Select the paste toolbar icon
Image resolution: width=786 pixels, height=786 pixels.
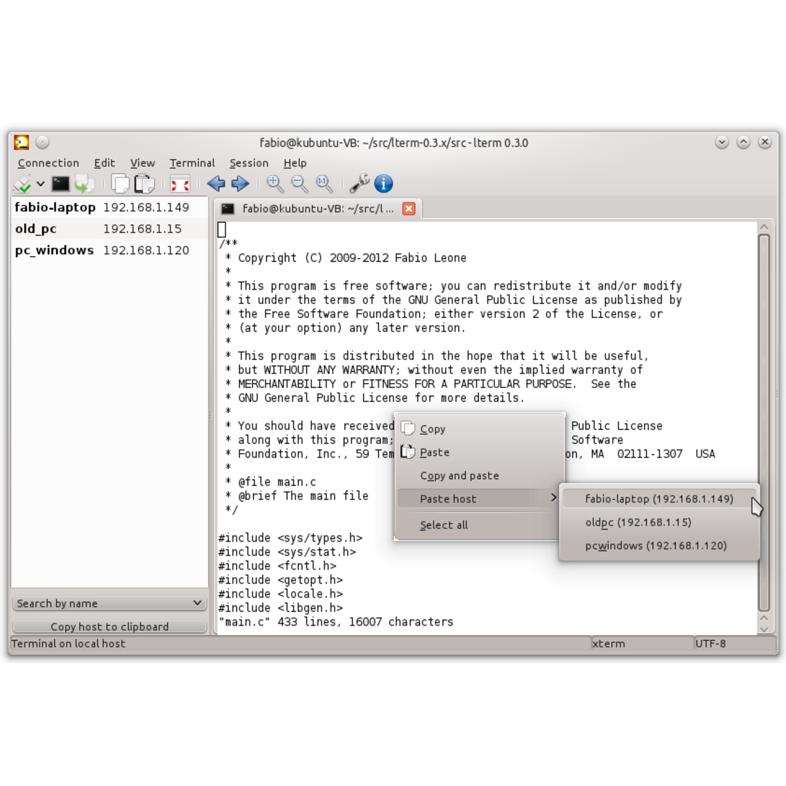point(143,183)
